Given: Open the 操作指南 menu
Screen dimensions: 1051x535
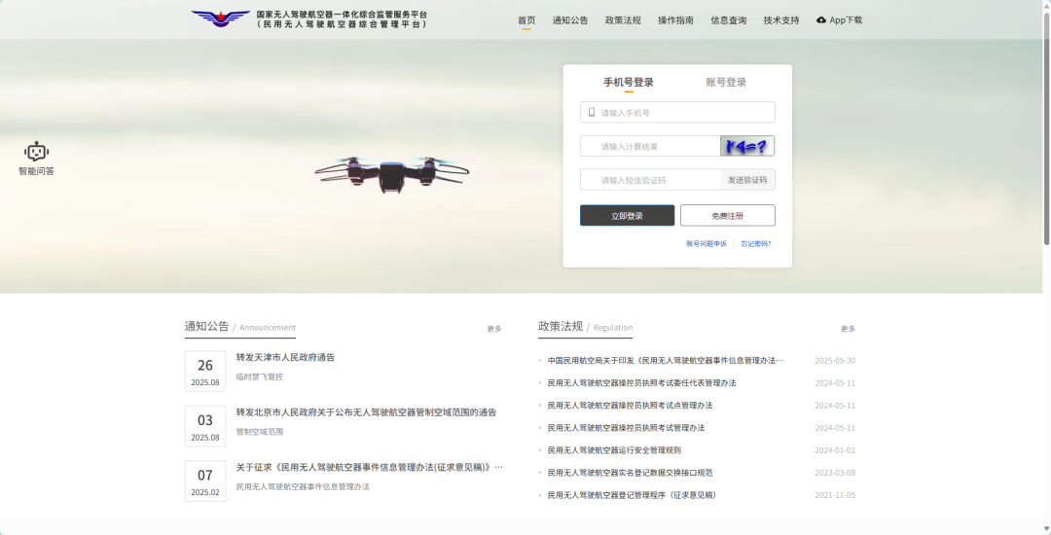Looking at the screenshot, I should click(x=675, y=20).
